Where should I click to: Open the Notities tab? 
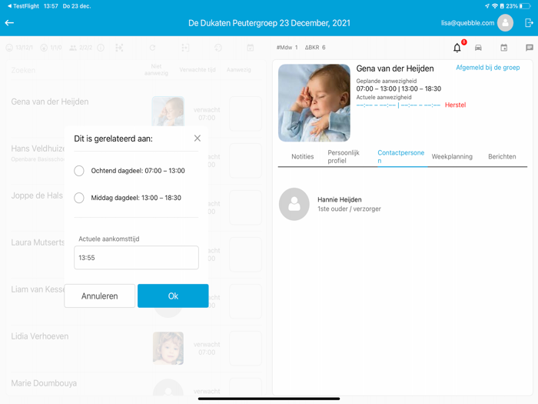pyautogui.click(x=303, y=157)
